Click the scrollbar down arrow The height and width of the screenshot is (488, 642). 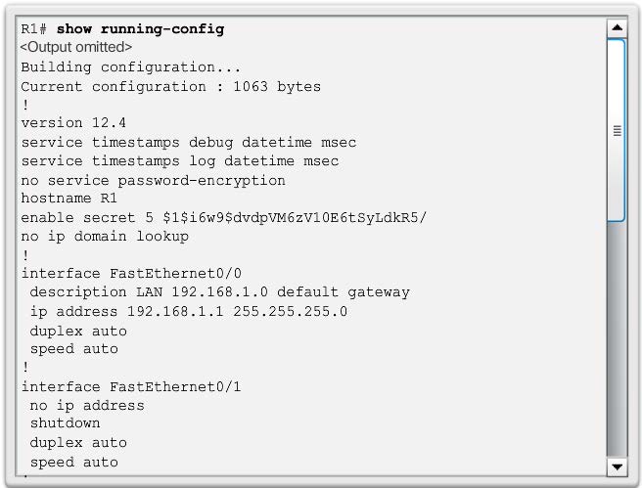(x=617, y=466)
